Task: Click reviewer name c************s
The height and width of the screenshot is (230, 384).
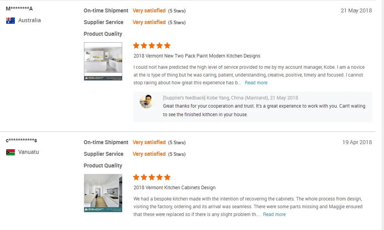Action: tap(21, 140)
